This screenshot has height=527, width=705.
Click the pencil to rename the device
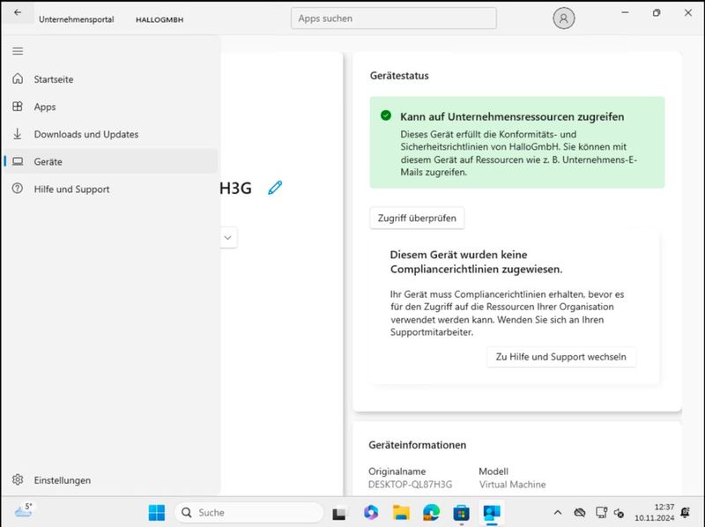(275, 187)
